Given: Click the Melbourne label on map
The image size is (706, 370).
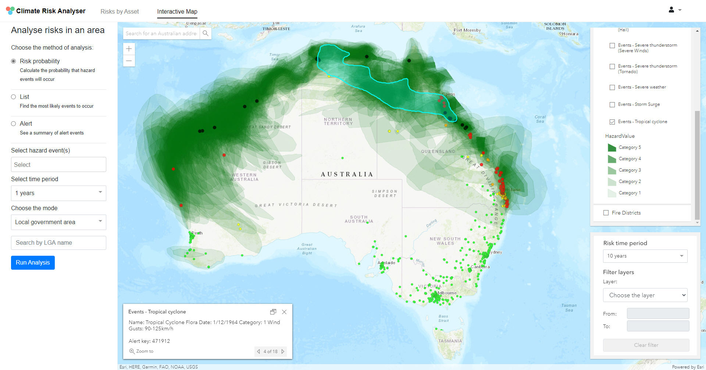Looking at the screenshot, I should click(446, 293).
